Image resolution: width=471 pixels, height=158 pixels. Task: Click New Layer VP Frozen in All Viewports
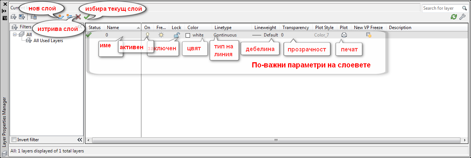click(x=69, y=17)
